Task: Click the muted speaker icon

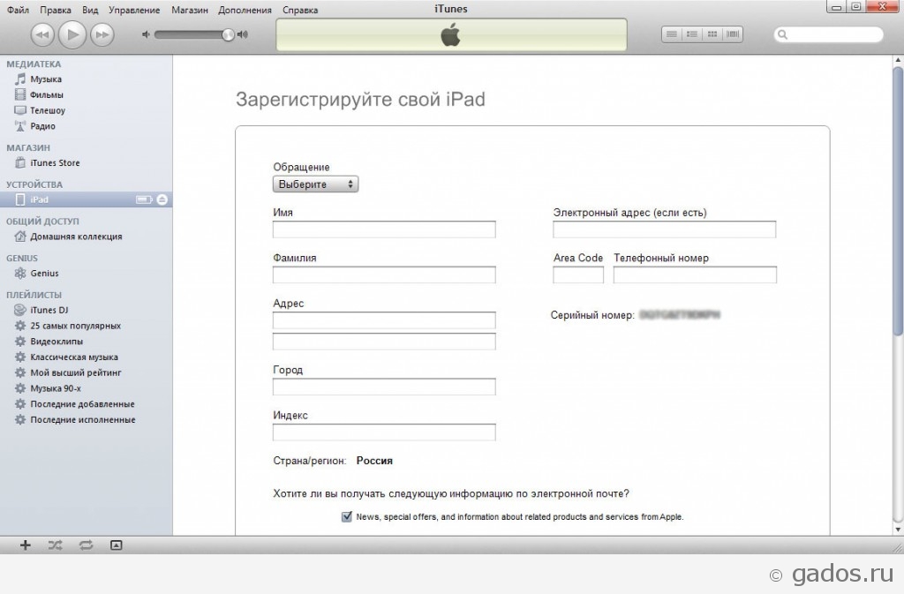Action: (x=146, y=34)
